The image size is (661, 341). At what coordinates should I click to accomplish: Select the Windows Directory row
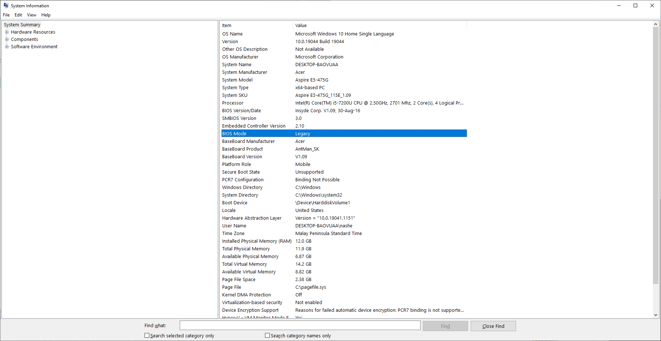point(344,187)
